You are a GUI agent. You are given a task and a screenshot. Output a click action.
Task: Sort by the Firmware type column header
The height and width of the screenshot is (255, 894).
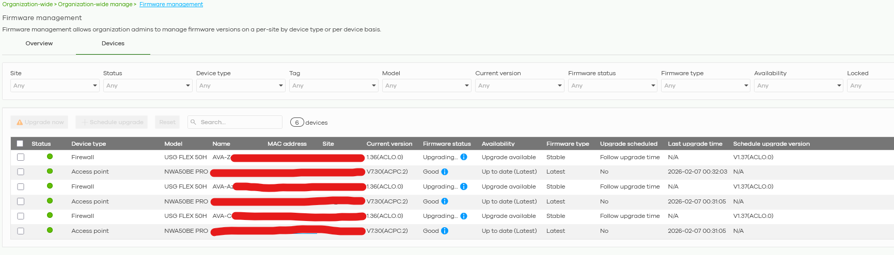(x=568, y=144)
